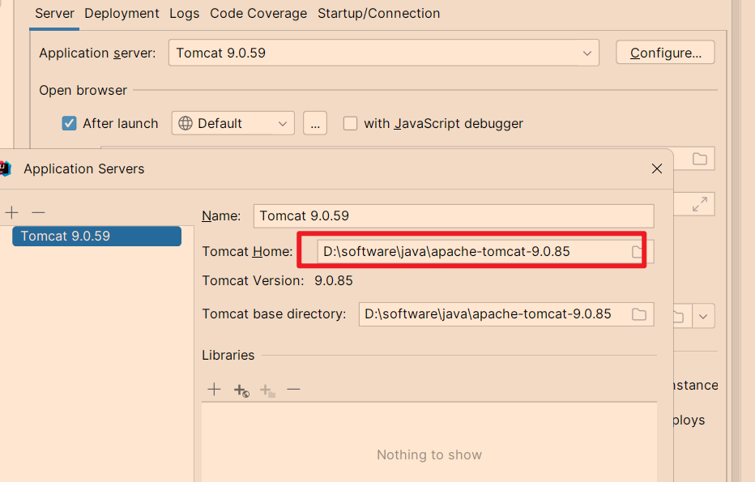The image size is (755, 482).
Task: Click the greyed-out add library folder icon
Action: (x=267, y=390)
